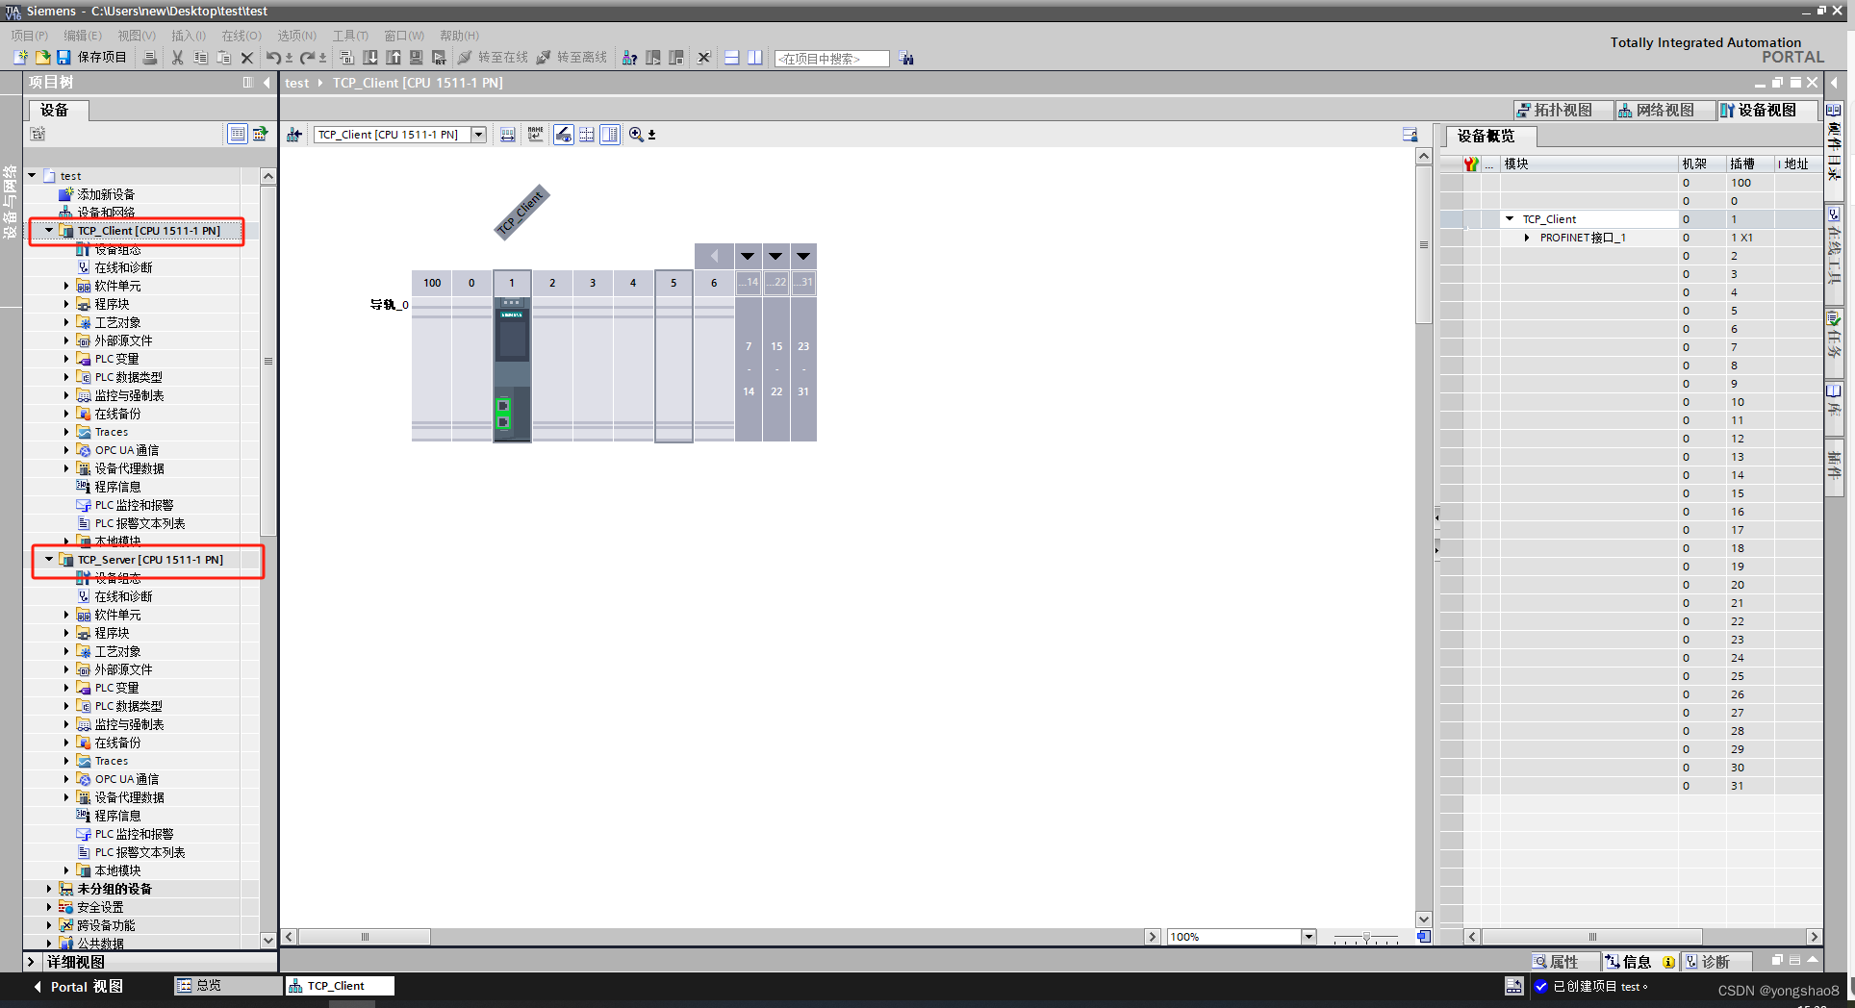Open the 信息 info tab
The image size is (1855, 1008).
[1640, 962]
